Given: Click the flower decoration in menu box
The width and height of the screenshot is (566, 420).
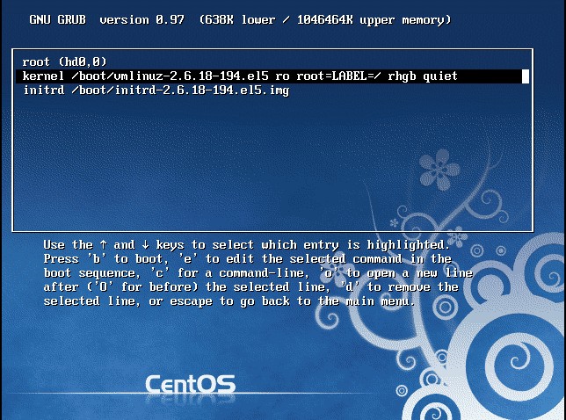Looking at the screenshot, I should tap(439, 170).
